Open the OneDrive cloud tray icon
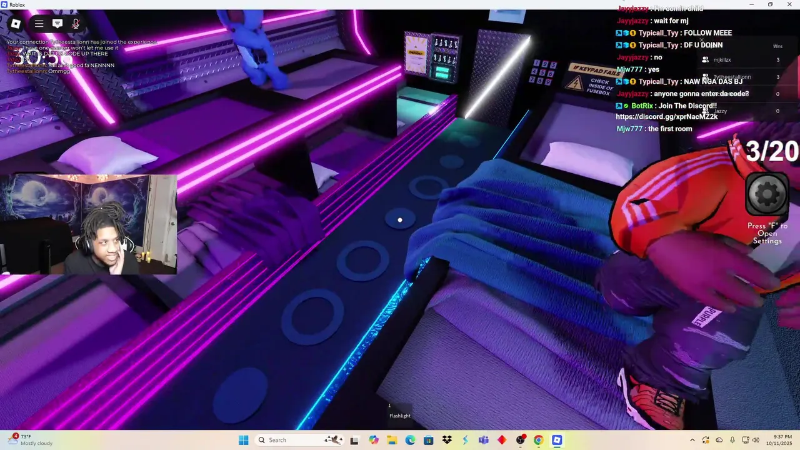The width and height of the screenshot is (800, 450). 719,440
